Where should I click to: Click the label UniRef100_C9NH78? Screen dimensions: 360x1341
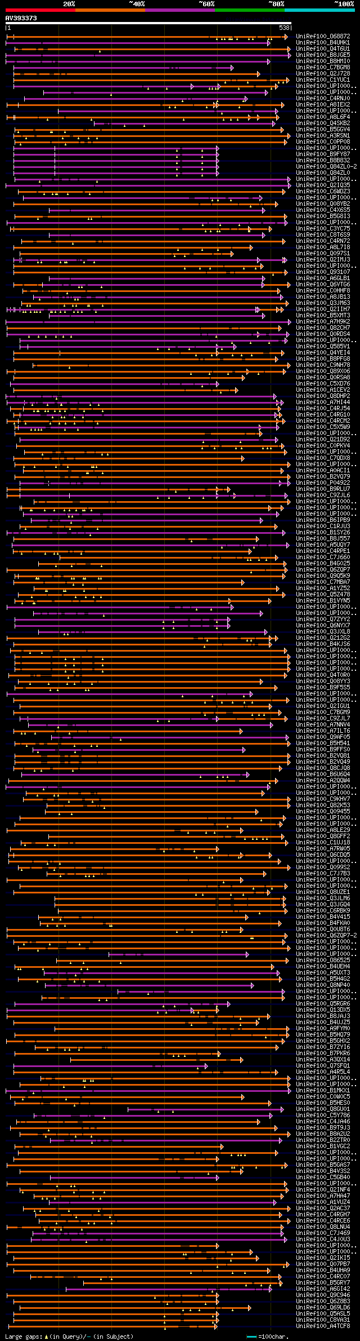tap(323, 365)
